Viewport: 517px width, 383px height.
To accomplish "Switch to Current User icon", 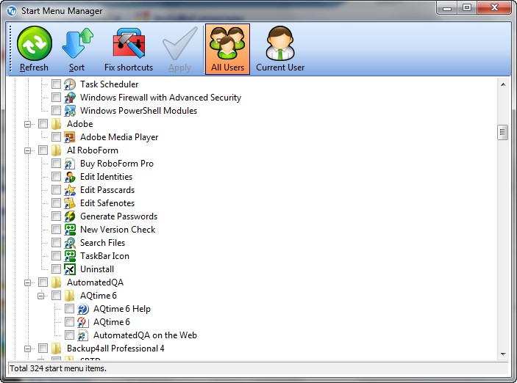I will pyautogui.click(x=280, y=43).
